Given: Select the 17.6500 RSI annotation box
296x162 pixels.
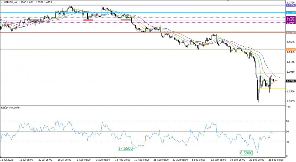Looking at the screenshot, I should point(125,149).
